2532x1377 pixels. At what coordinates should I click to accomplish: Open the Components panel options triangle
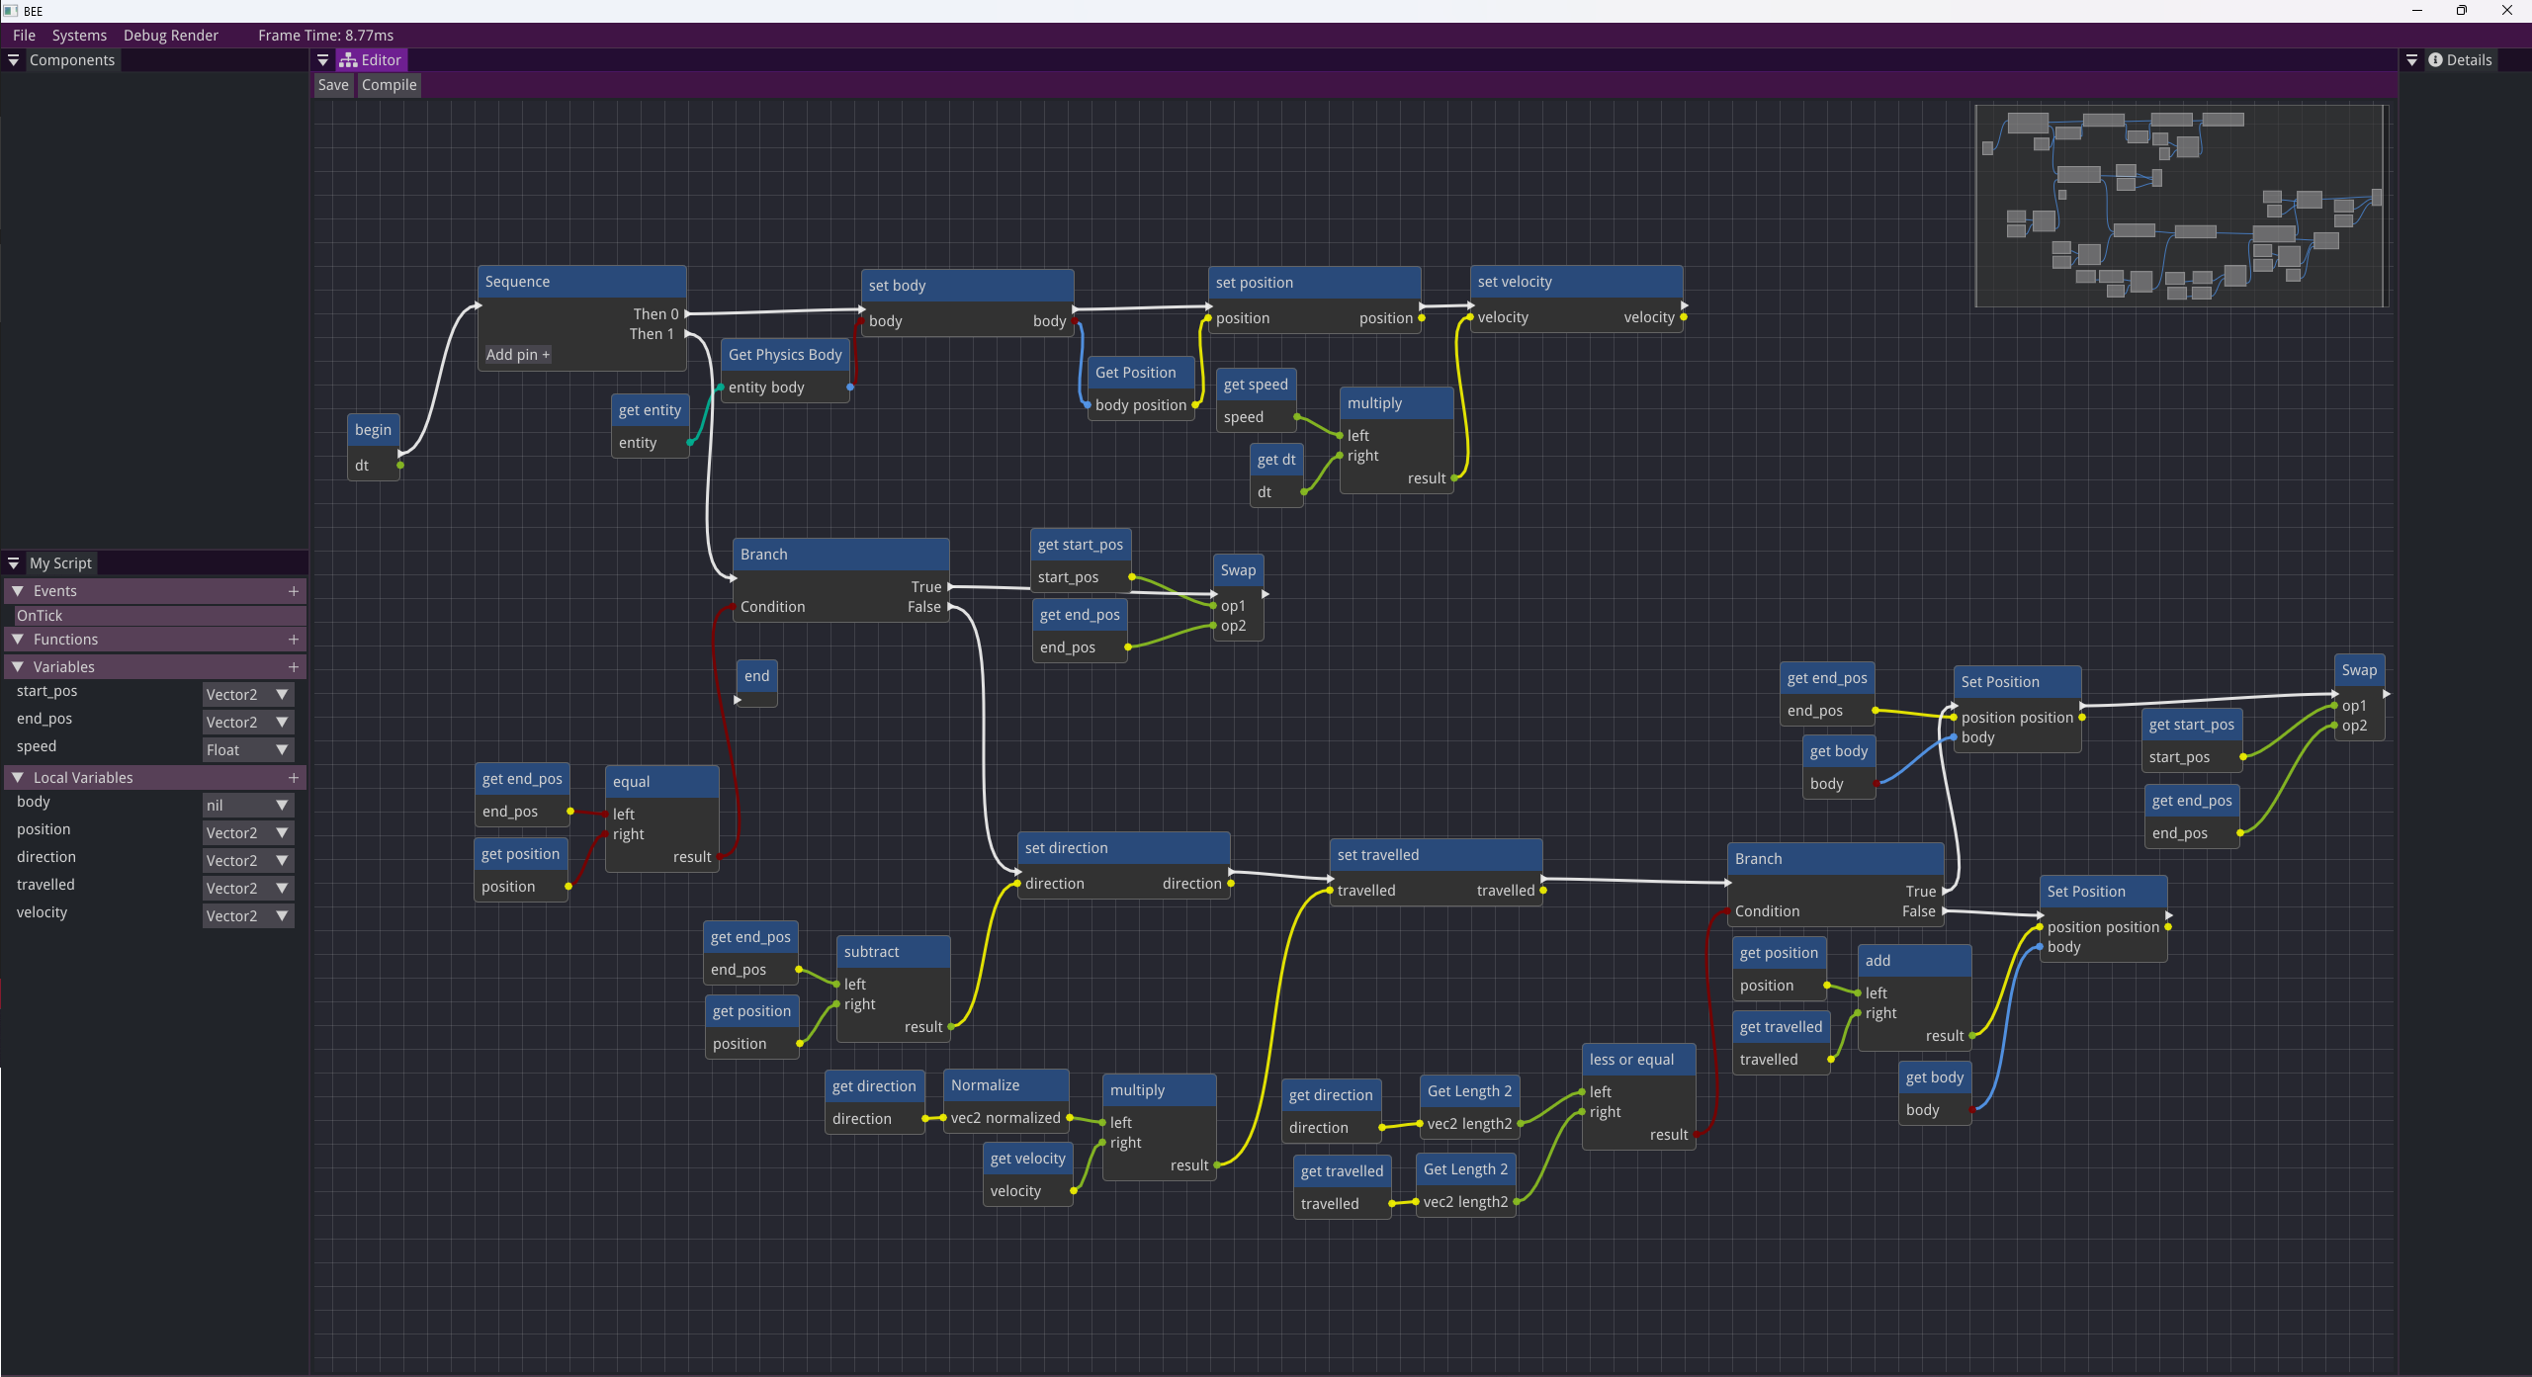coord(14,60)
